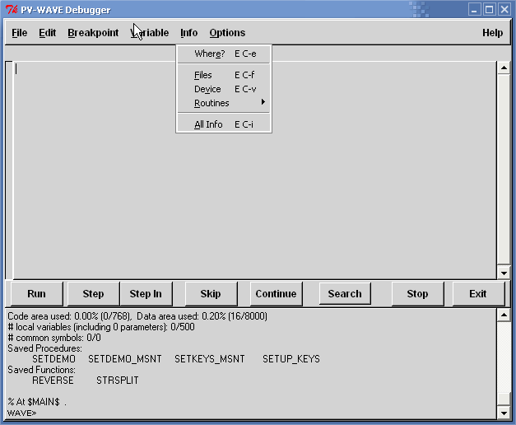The height and width of the screenshot is (425, 516).
Task: Click the Exit button
Action: pos(478,293)
